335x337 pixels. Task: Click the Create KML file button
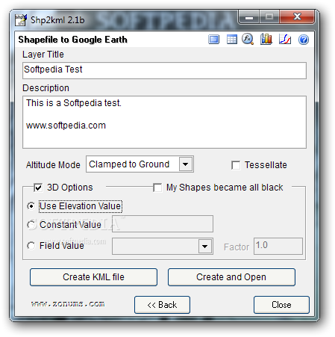(93, 277)
